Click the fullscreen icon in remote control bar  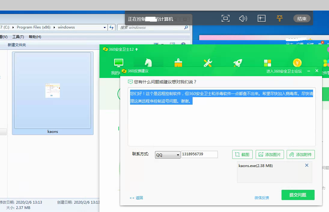(x=225, y=19)
